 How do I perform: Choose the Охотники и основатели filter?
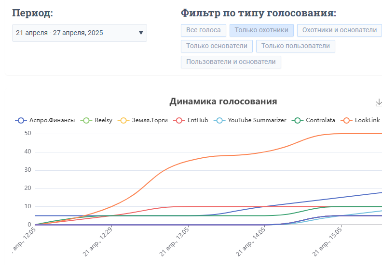(339, 30)
